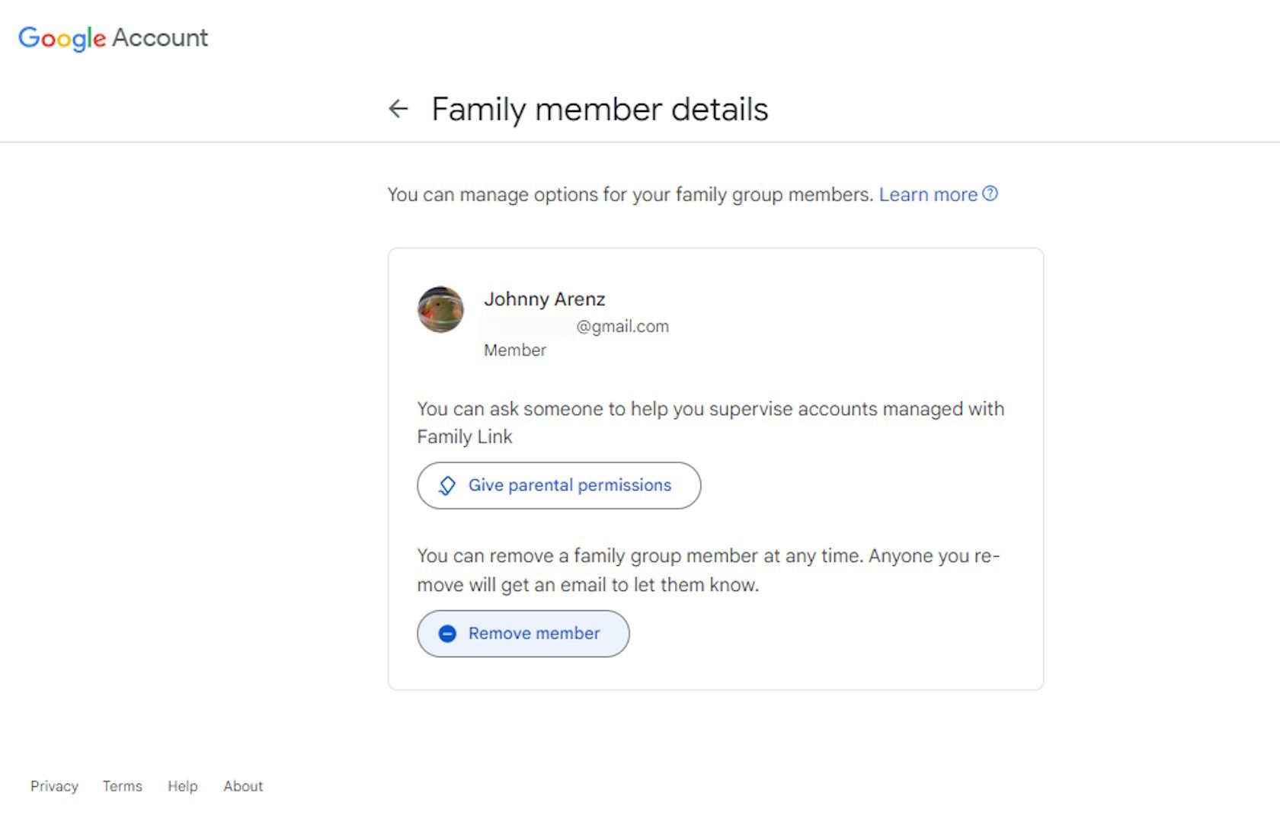Click the colorful Google logo
The width and height of the screenshot is (1280, 815).
point(62,37)
